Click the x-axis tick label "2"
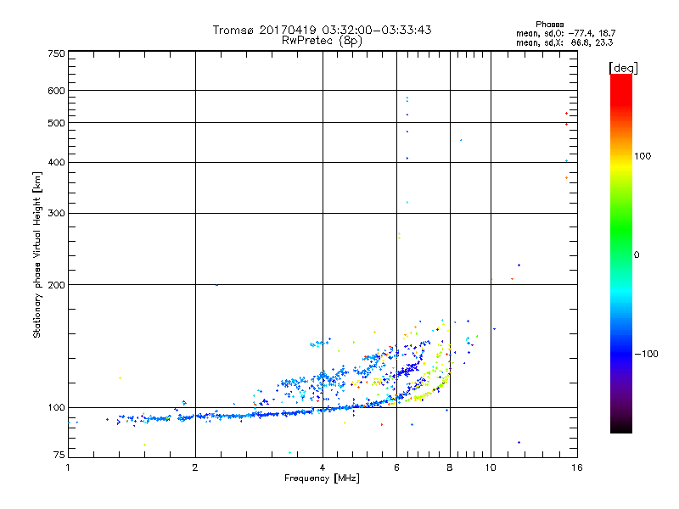 pos(195,467)
